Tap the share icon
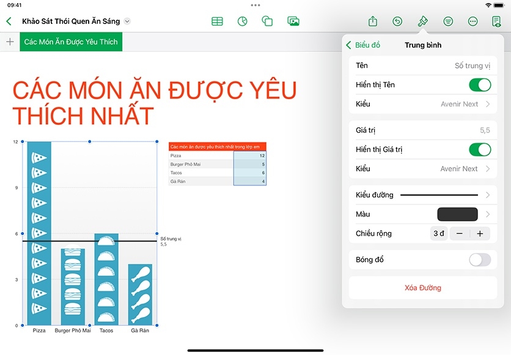Screen dimensions: 511x355 [x=373, y=21]
